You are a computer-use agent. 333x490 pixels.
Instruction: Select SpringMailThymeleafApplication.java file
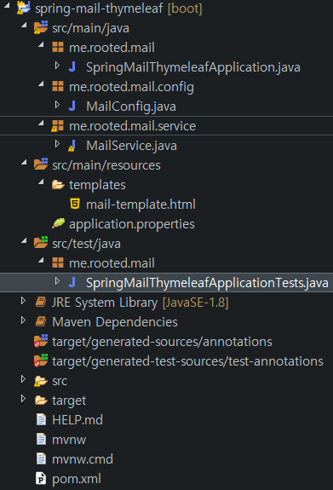[x=193, y=67]
